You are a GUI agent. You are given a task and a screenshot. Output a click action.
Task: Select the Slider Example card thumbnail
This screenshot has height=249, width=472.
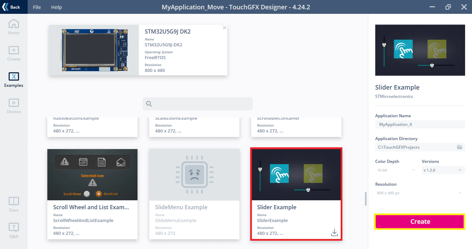tap(296, 175)
